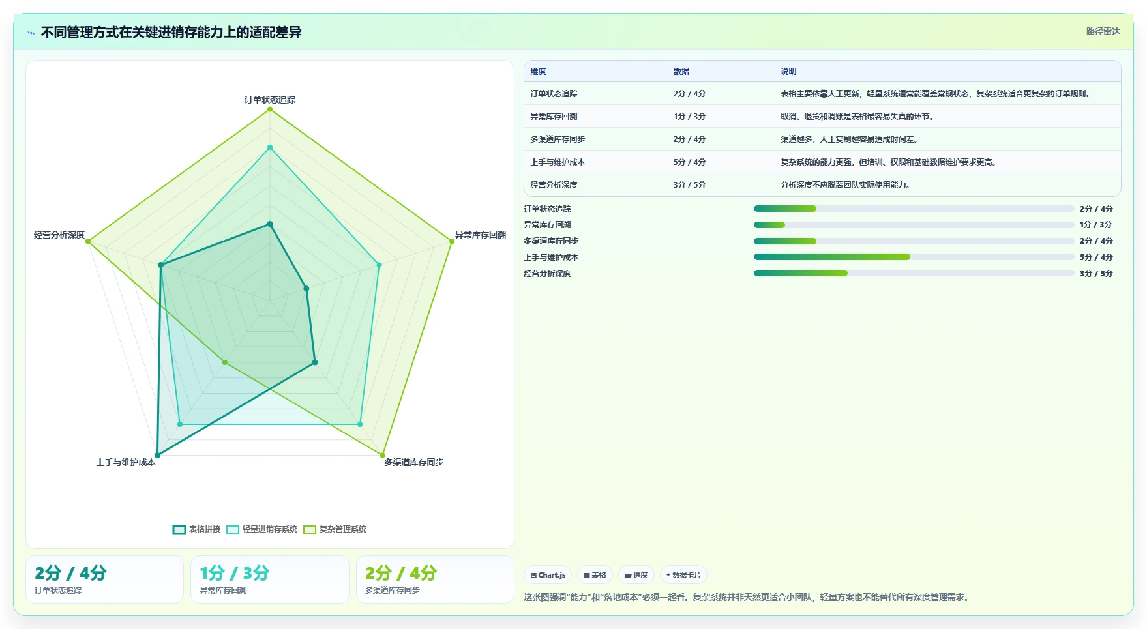
Task: Select the 异常库存回溯 table row name
Action: (554, 117)
